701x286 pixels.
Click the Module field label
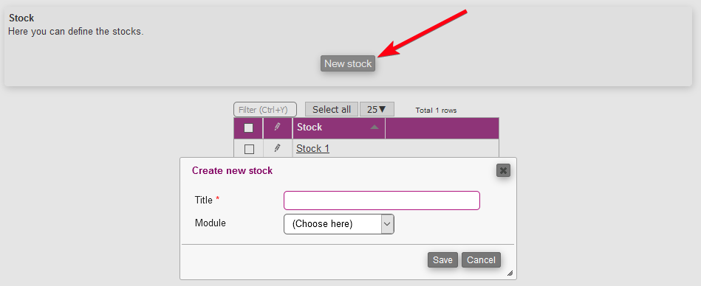pos(210,223)
